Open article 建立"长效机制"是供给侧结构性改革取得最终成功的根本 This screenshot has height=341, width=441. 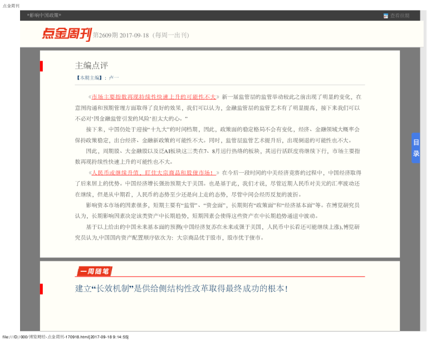coord(182,289)
